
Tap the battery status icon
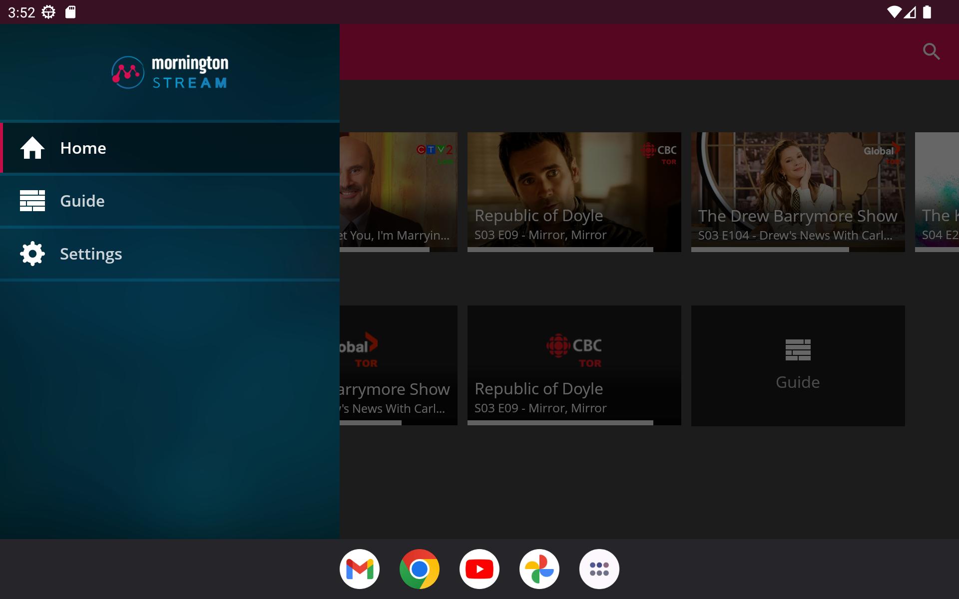click(x=927, y=12)
